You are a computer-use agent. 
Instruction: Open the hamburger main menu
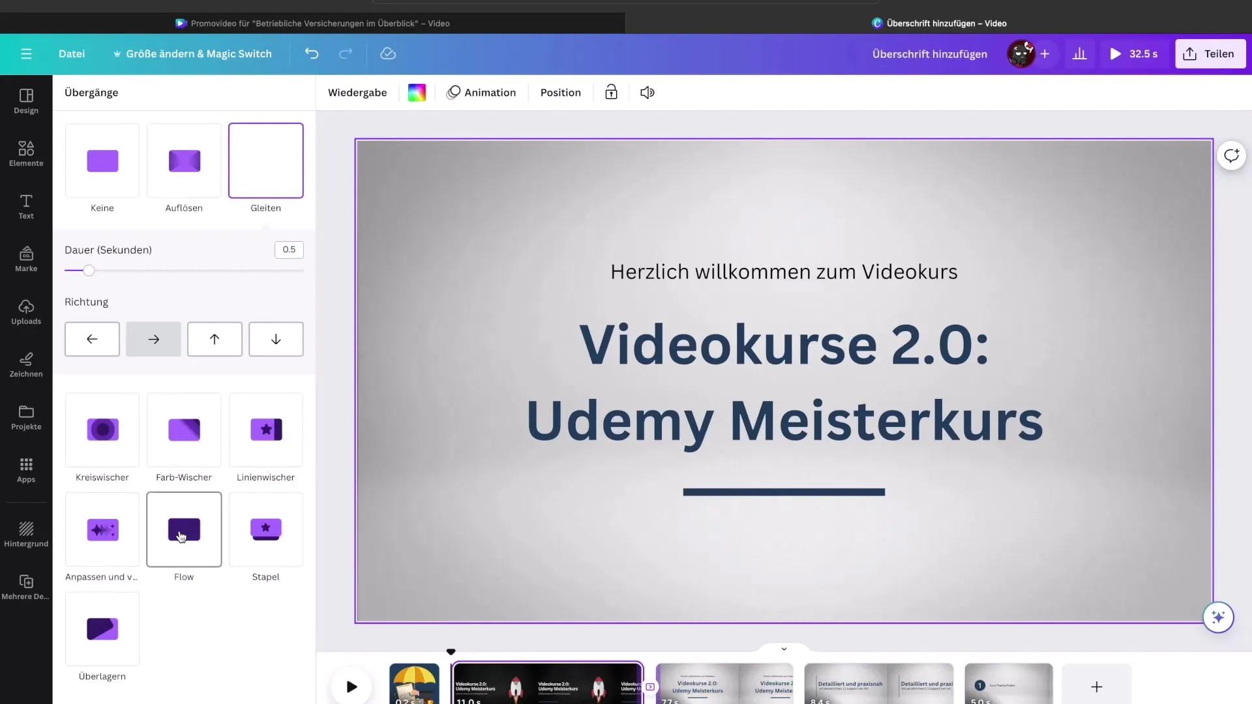pyautogui.click(x=26, y=54)
